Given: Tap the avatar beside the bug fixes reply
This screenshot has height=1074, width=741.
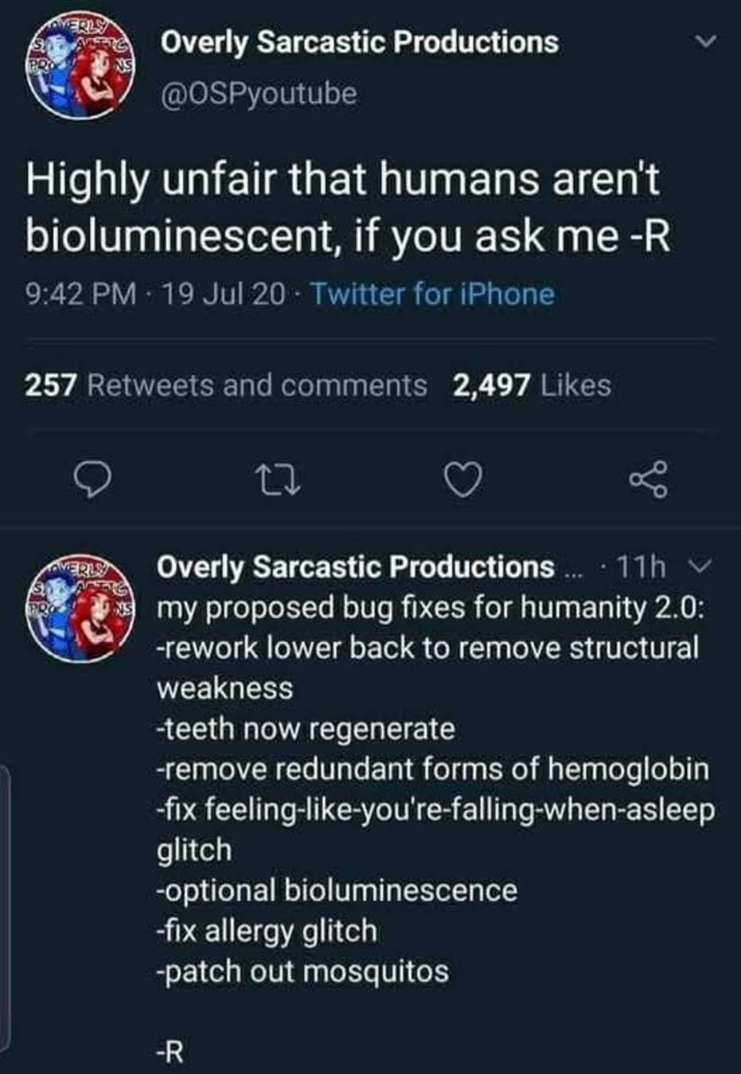Looking at the screenshot, I should 78,611.
